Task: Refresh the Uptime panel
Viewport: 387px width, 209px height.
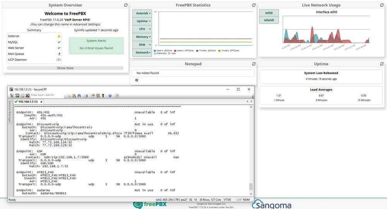Action: coord(382,64)
